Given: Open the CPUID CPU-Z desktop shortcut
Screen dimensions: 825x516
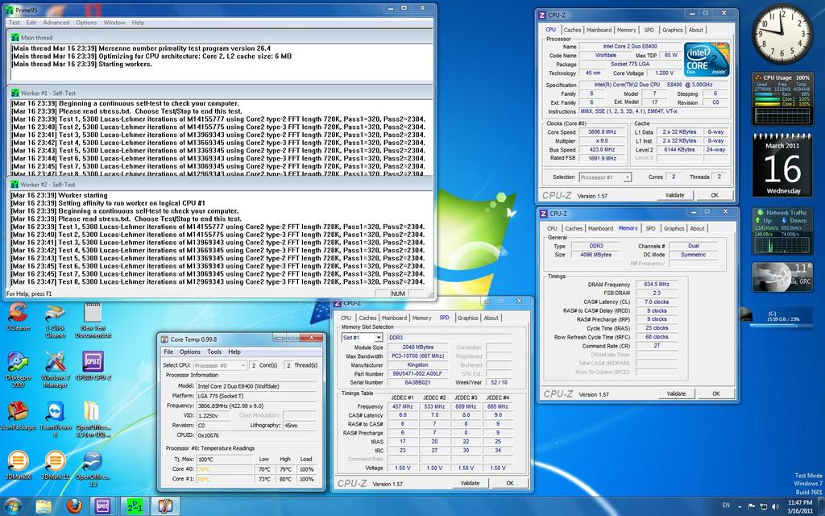Looking at the screenshot, I should [x=93, y=365].
